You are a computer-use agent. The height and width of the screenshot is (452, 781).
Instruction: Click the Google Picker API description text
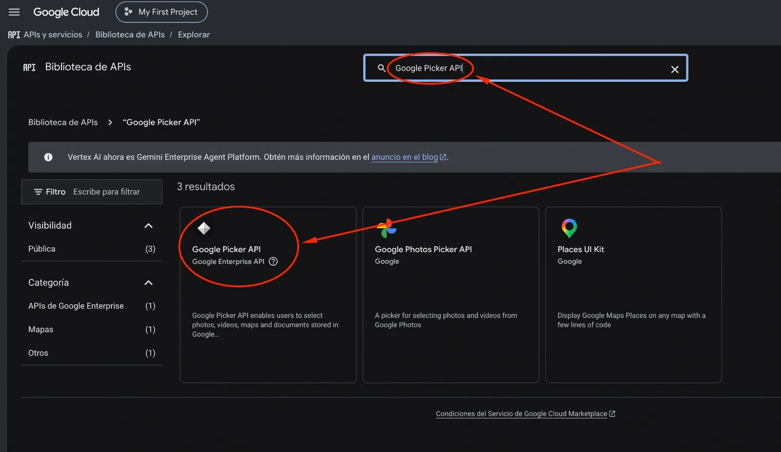(265, 325)
